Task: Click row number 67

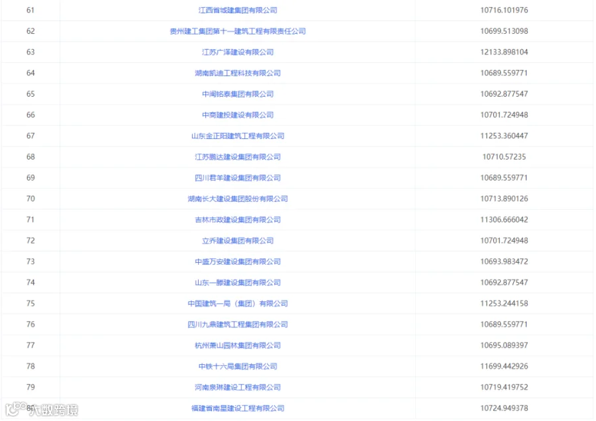Action: (30, 136)
